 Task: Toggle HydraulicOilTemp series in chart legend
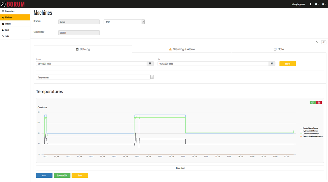(x=310, y=131)
